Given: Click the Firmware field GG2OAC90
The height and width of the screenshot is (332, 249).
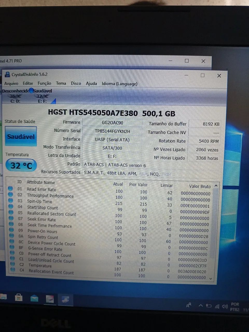Looking at the screenshot, I should pos(112,123).
